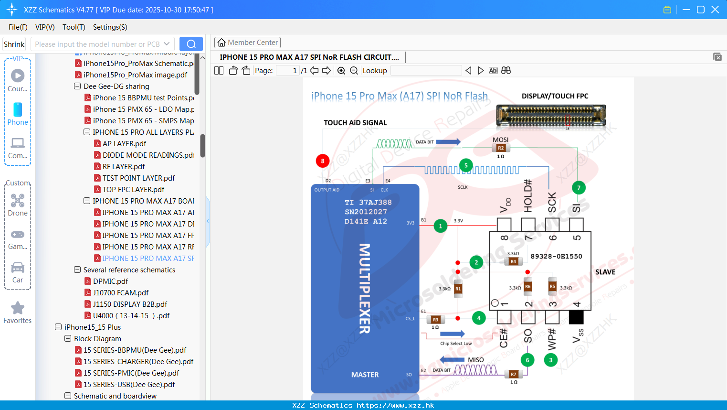Image resolution: width=727 pixels, height=410 pixels.
Task: Select the Phone category
Action: click(18, 114)
